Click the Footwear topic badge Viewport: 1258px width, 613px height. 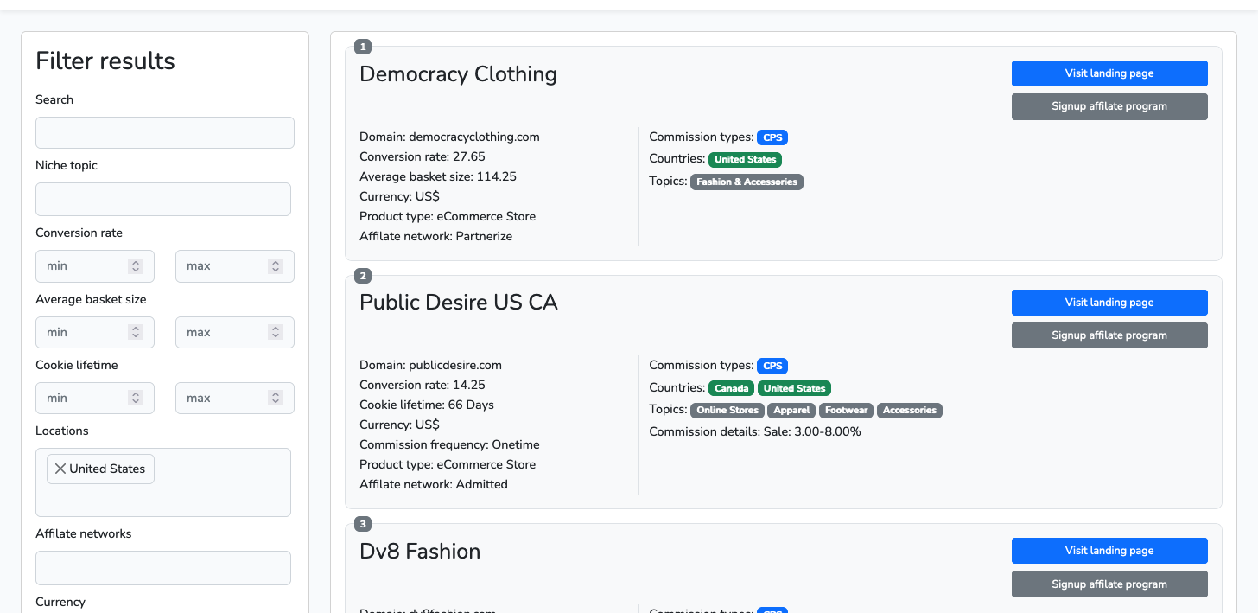pos(846,411)
